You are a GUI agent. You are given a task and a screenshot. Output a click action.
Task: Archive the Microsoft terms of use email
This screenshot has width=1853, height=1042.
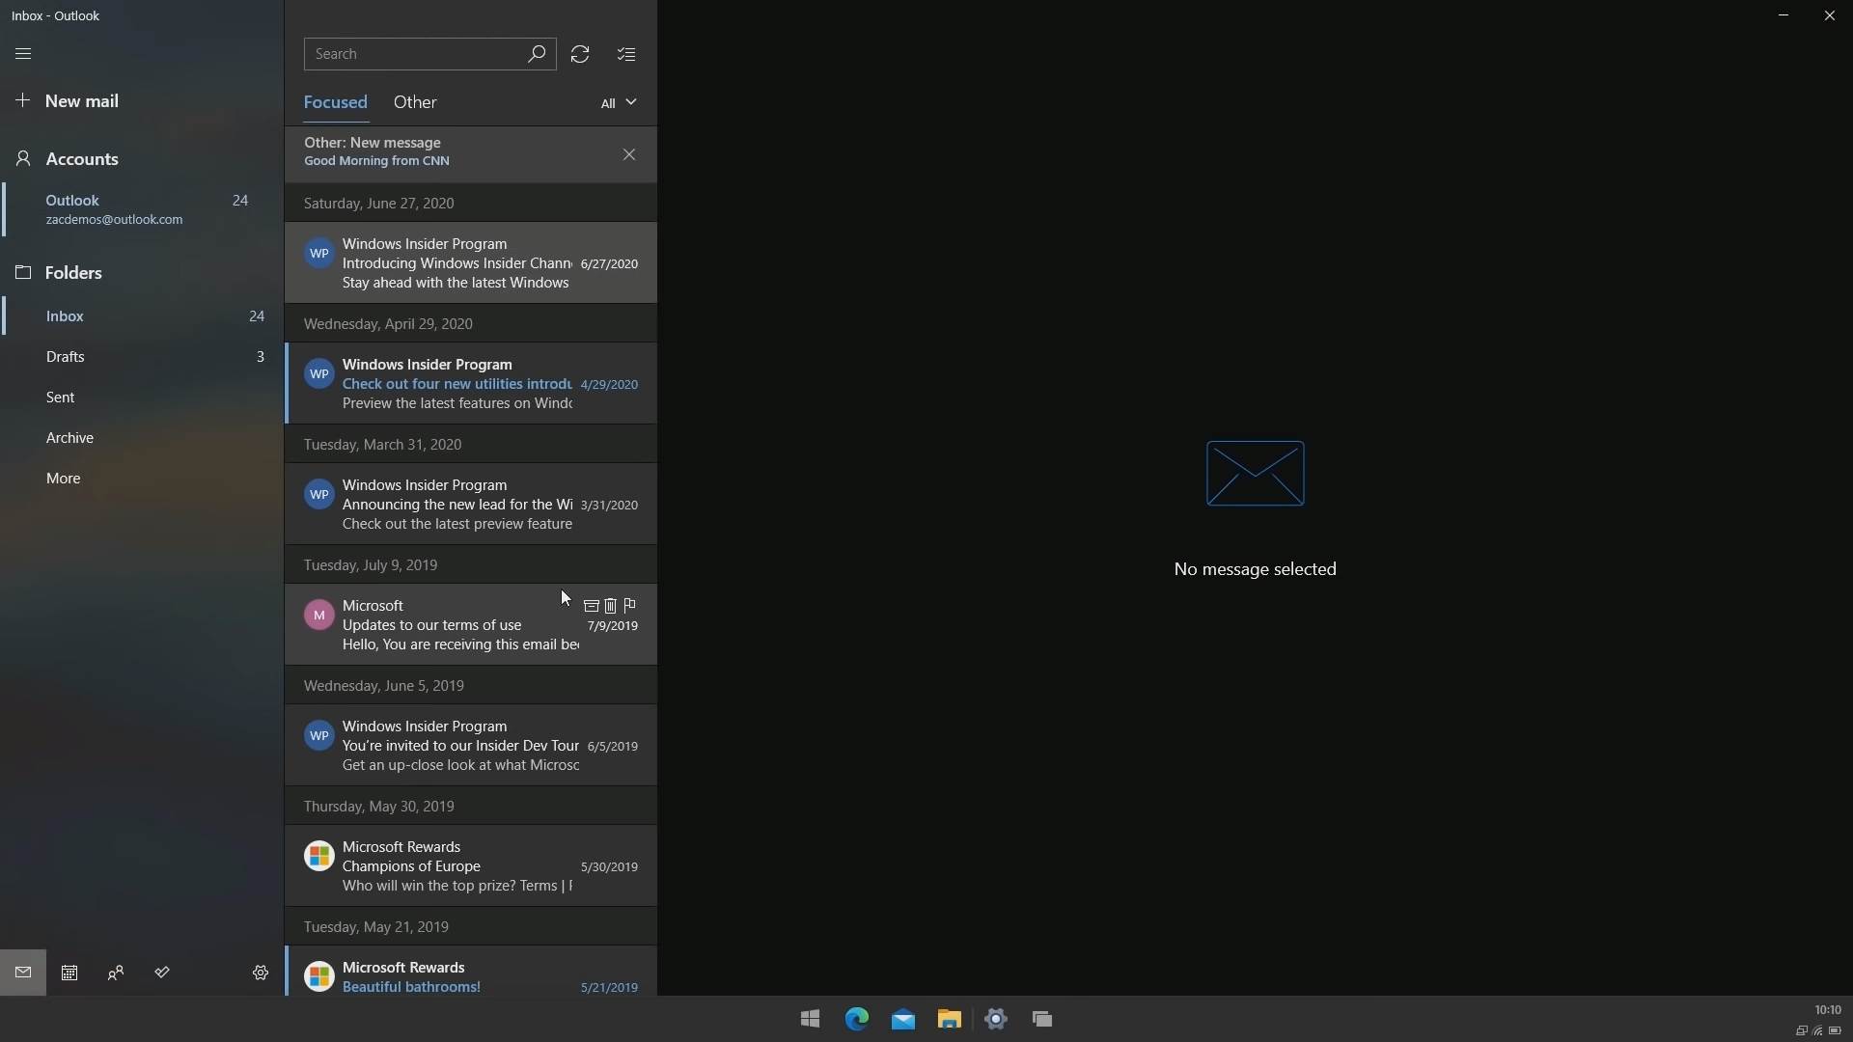tap(592, 605)
